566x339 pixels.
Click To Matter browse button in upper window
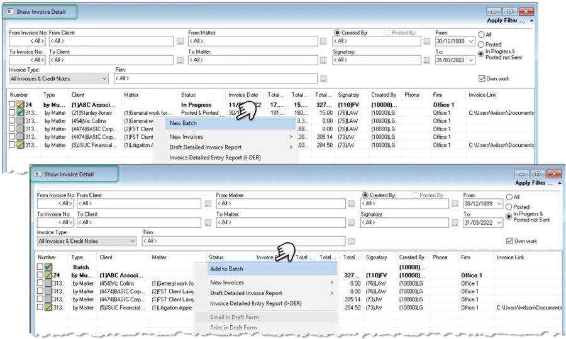(323, 60)
